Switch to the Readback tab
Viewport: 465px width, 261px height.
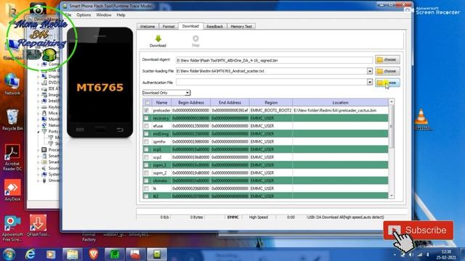pos(215,26)
